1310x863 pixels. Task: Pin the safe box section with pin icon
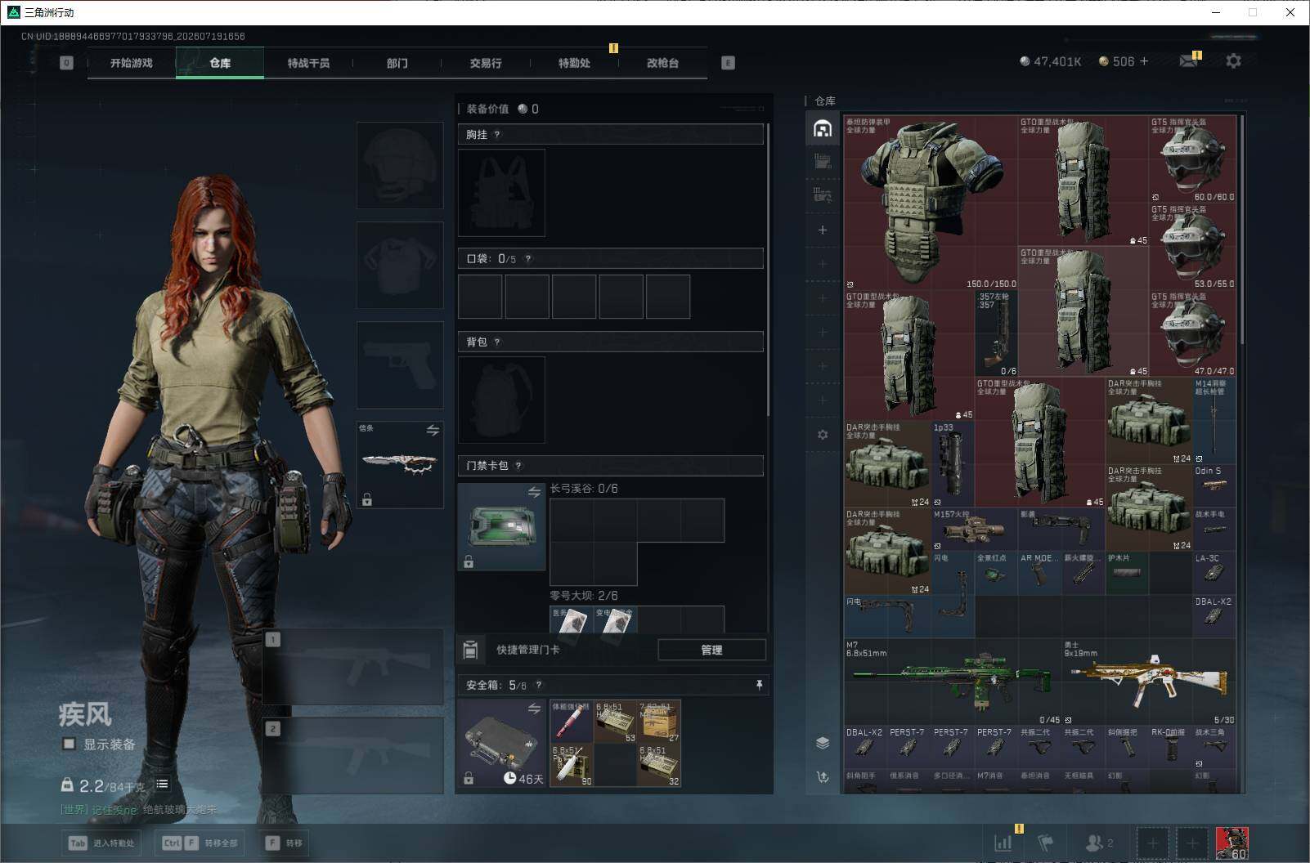coord(759,685)
